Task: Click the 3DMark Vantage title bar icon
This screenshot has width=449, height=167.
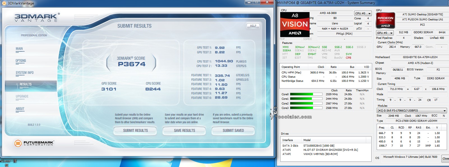Action: [x=4, y=3]
